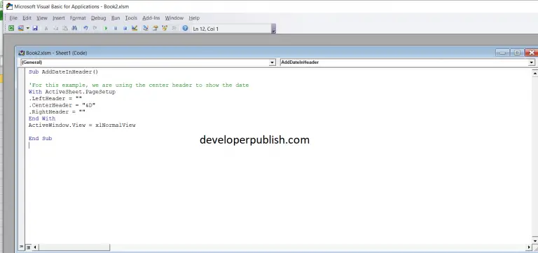The height and width of the screenshot is (253, 538).
Task: Click the green comment line about center header
Action: click(x=139, y=85)
